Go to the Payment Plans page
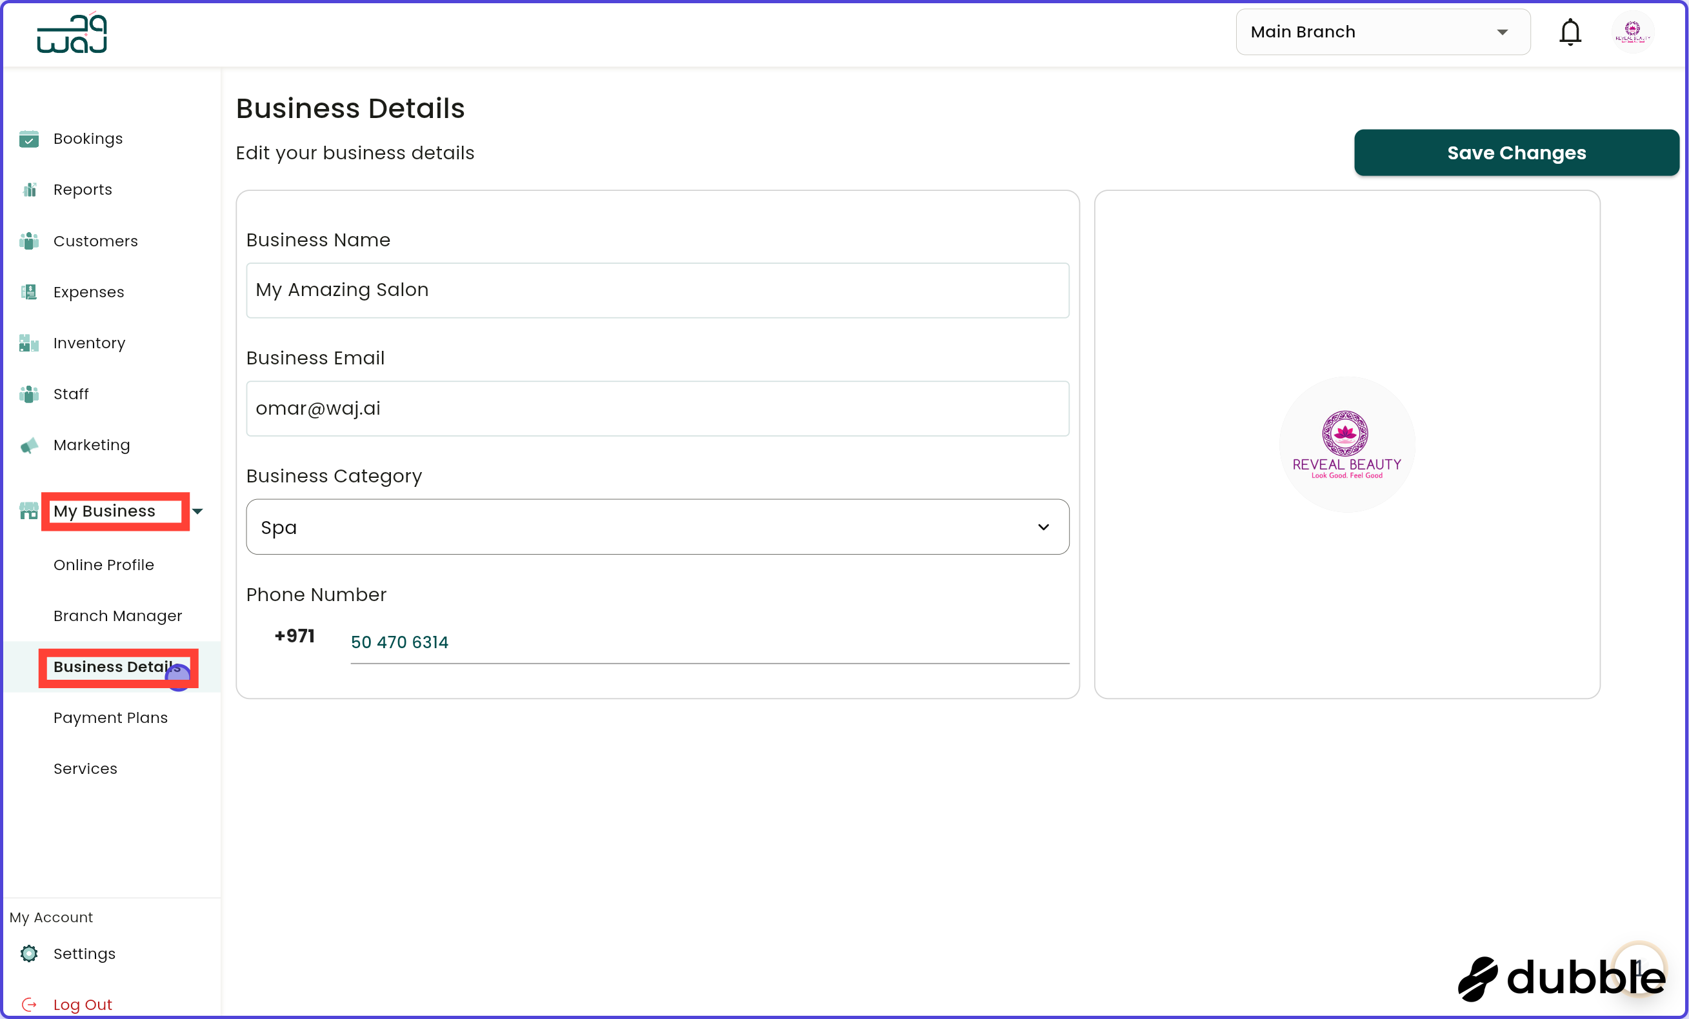Viewport: 1689px width, 1019px height. [110, 717]
